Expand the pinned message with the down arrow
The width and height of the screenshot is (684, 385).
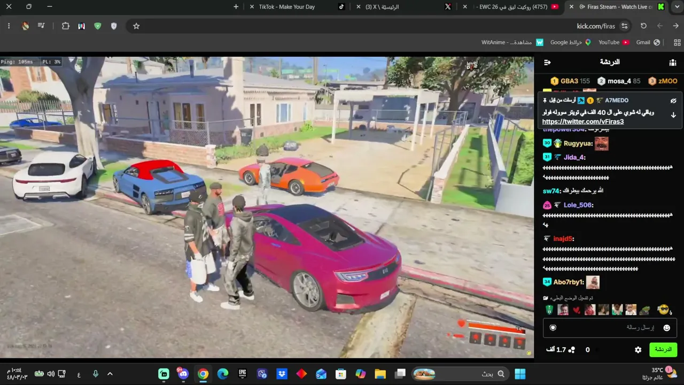click(673, 115)
